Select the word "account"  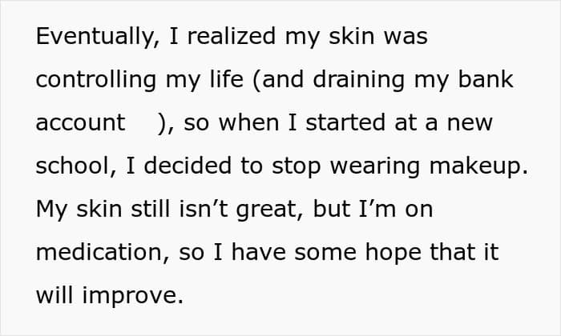click(80, 123)
